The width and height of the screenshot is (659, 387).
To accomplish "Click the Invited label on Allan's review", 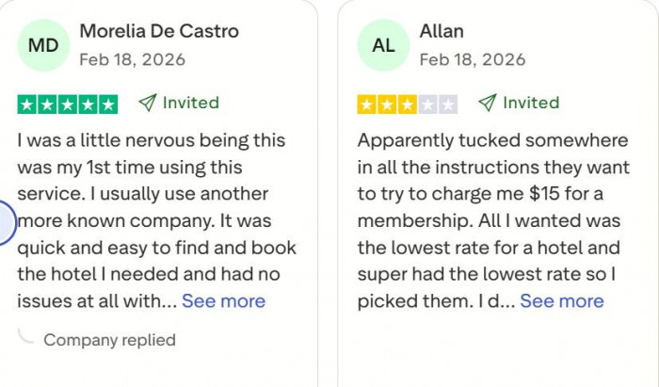I will click(530, 103).
